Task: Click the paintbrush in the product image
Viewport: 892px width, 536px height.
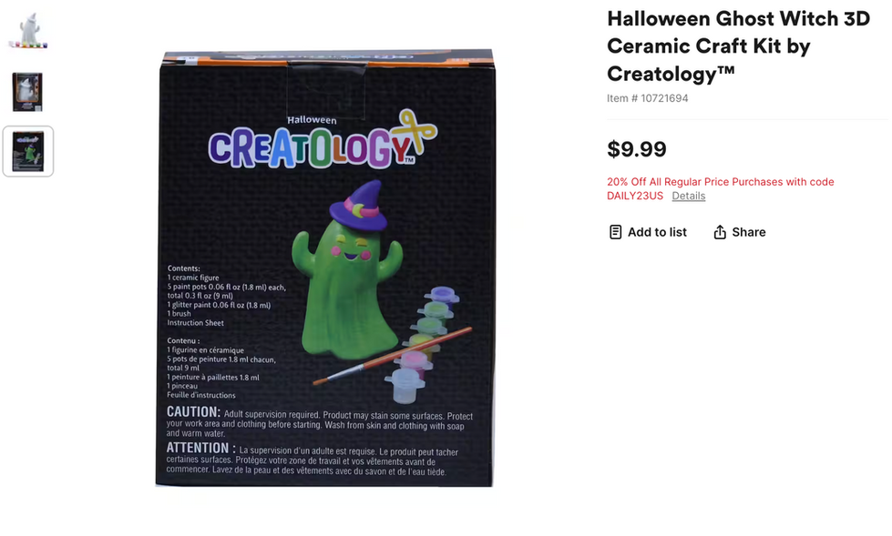Action: (393, 357)
